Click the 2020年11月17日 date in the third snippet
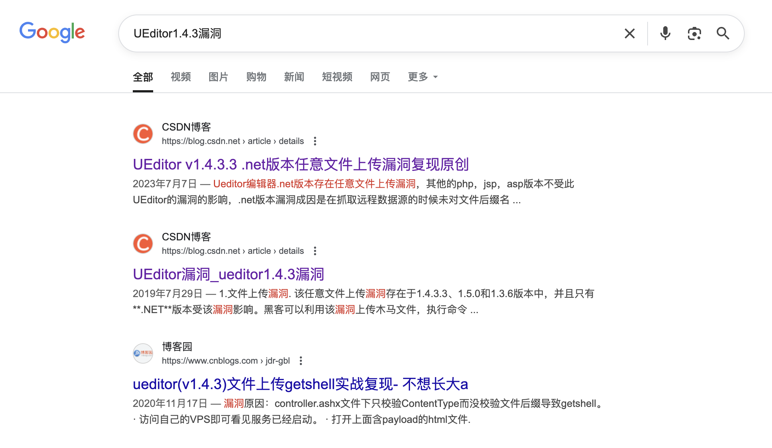The width and height of the screenshot is (772, 448). 170,404
